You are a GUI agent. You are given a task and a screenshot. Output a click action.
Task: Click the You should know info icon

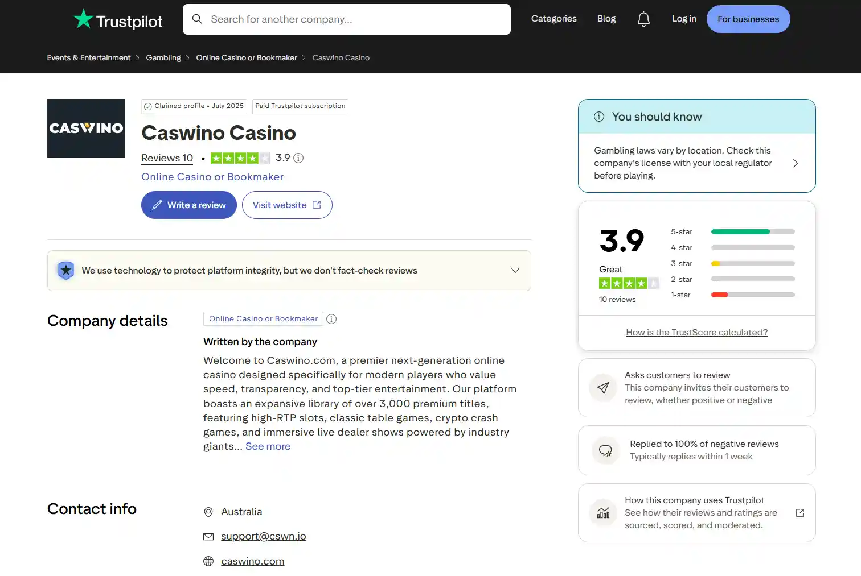[599, 117]
